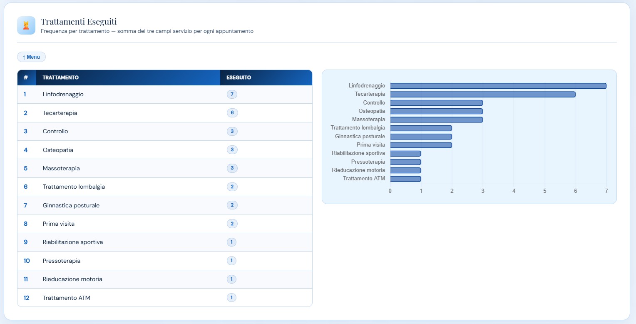Click the count badge 7 for Linfodrenaggio
Viewport: 636px width, 324px height.
point(232,95)
